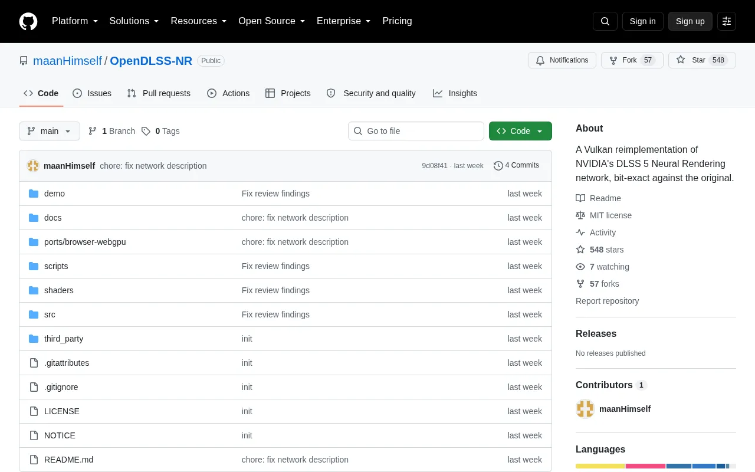Open commit hash 9d08f41
Image resolution: width=755 pixels, height=472 pixels.
[x=435, y=166]
